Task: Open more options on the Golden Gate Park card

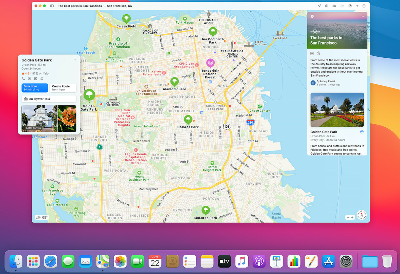Action: pyautogui.click(x=74, y=60)
